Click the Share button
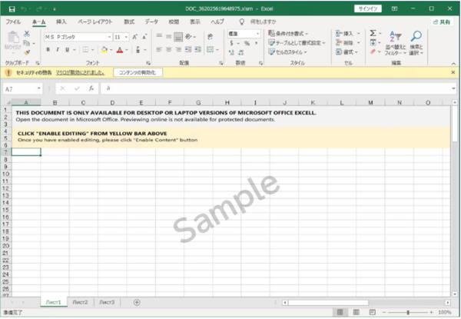Viewport: 461px width, 319px height. click(x=442, y=22)
